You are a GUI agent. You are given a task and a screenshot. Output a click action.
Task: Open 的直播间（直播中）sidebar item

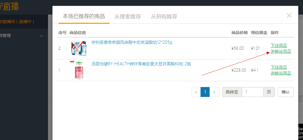pyautogui.click(x=17, y=22)
